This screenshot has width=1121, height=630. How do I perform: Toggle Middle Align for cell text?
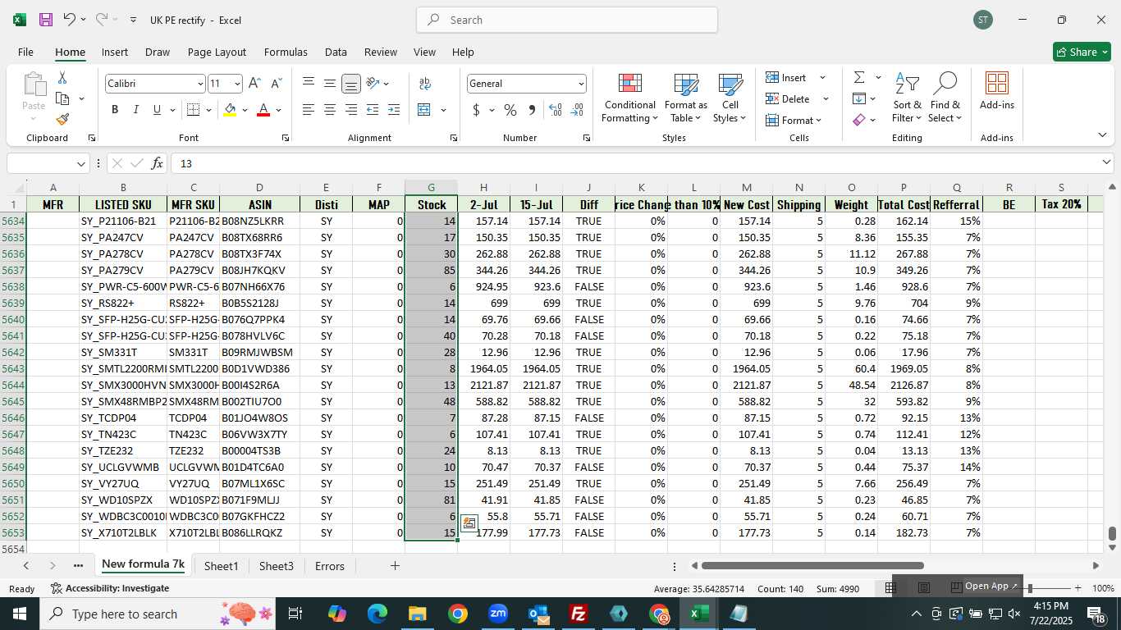330,84
